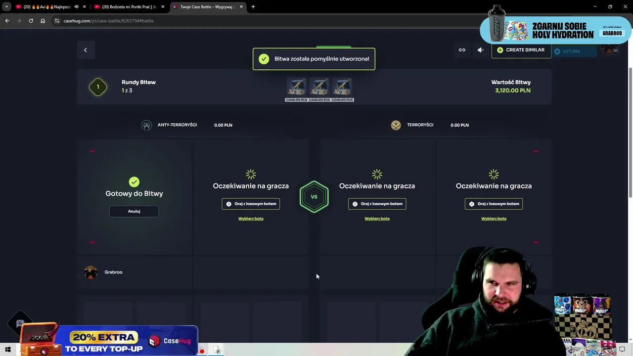Click the Anty-Terroryści 0.00 PLN amount
Screen dimensions: 633x356
click(223, 125)
